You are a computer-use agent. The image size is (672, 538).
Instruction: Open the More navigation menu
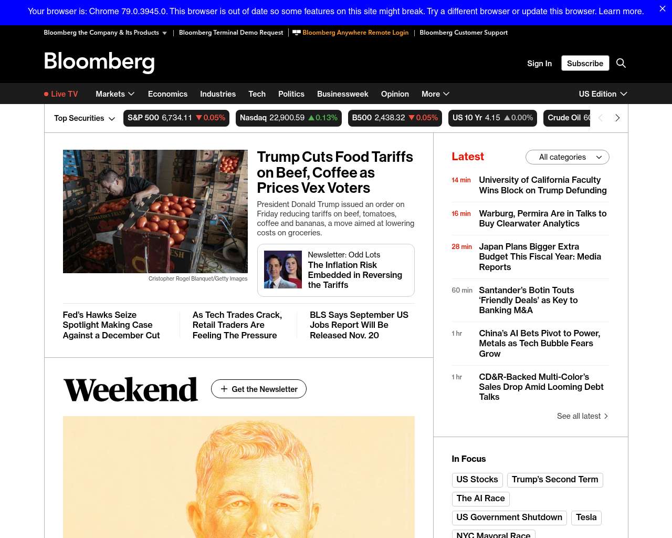click(435, 94)
